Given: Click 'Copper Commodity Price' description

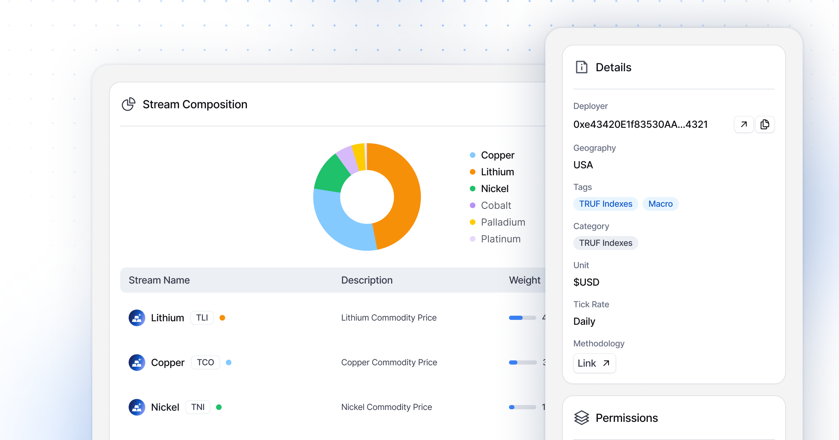Looking at the screenshot, I should click(389, 362).
